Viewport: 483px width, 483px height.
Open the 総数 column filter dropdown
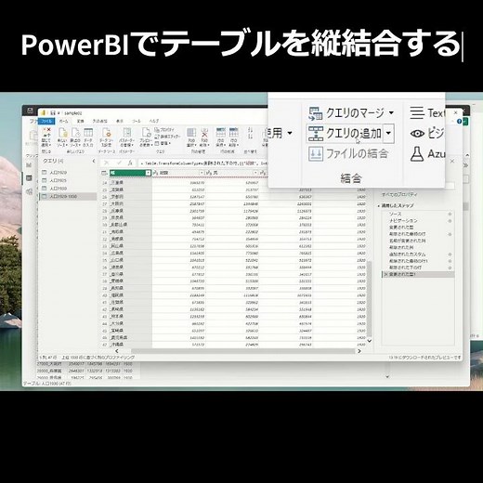click(x=202, y=173)
